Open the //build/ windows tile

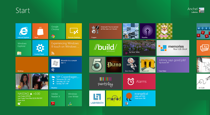pyautogui.click(x=106, y=48)
